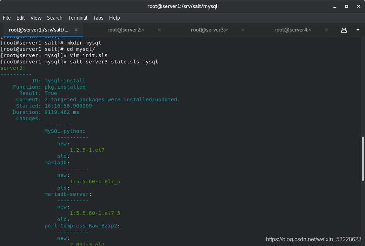365x246 pixels.
Task: Open the Edit menu
Action: click(x=20, y=18)
